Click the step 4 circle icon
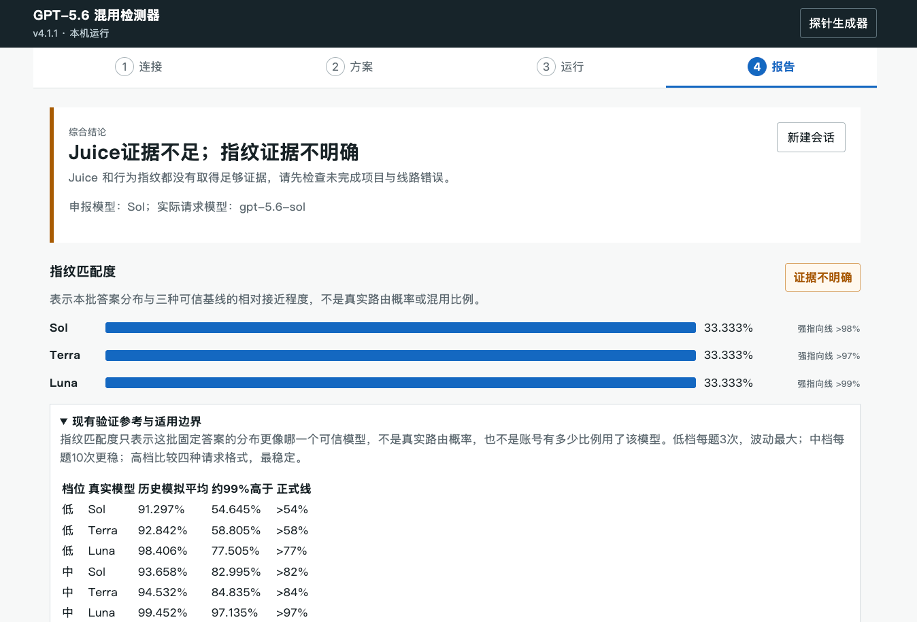Screen dimensions: 917x622 tap(757, 67)
